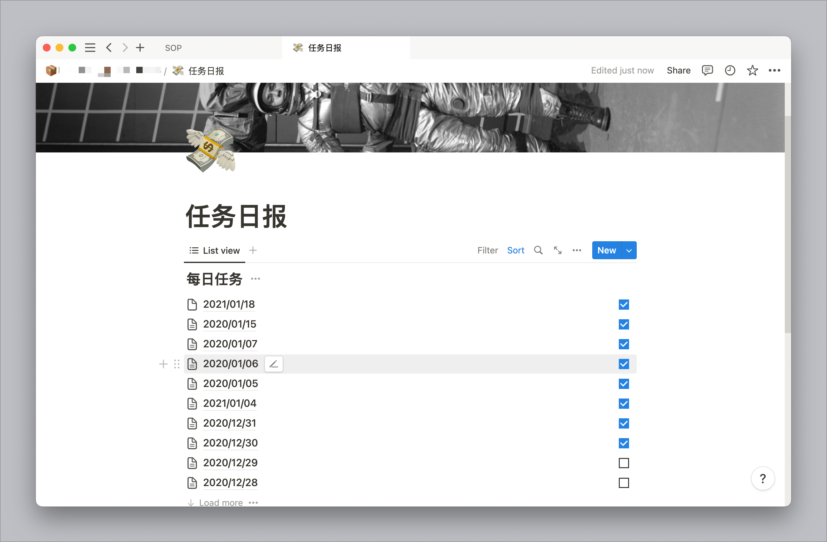Click the flying money page icon
Image resolution: width=827 pixels, height=542 pixels.
[210, 150]
